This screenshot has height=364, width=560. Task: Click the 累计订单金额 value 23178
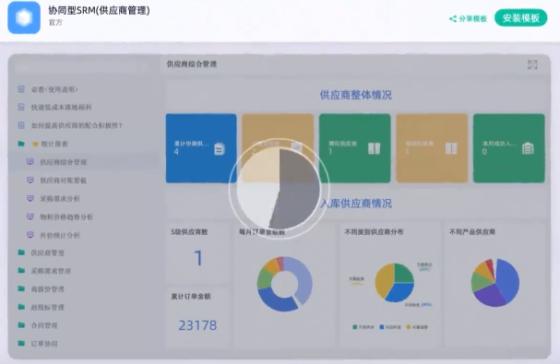(x=197, y=325)
